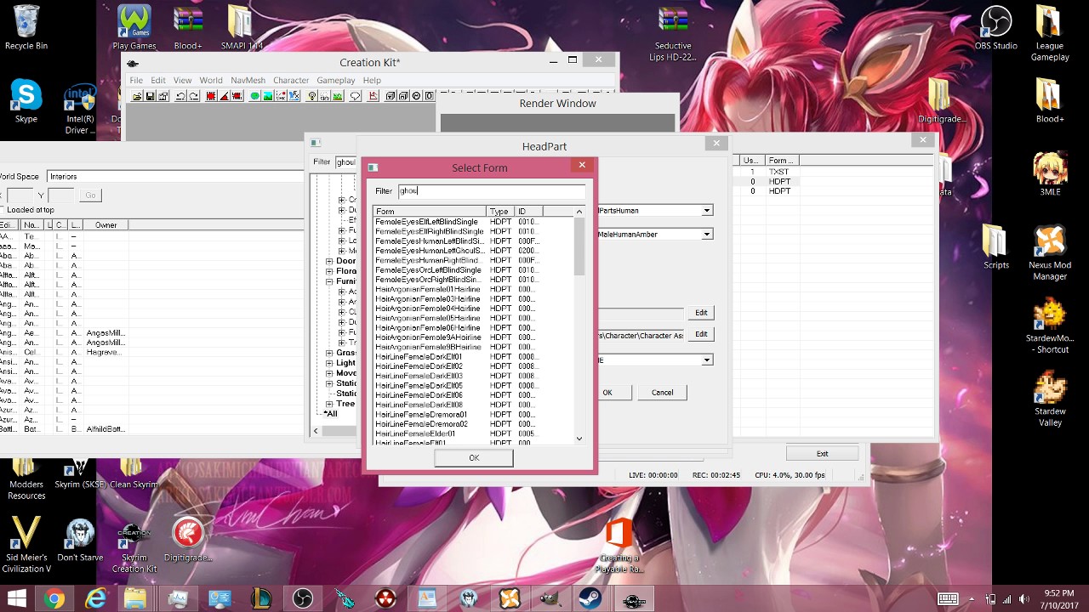
Task: Open the MaleHumanAmber dropdown list
Action: [707, 234]
